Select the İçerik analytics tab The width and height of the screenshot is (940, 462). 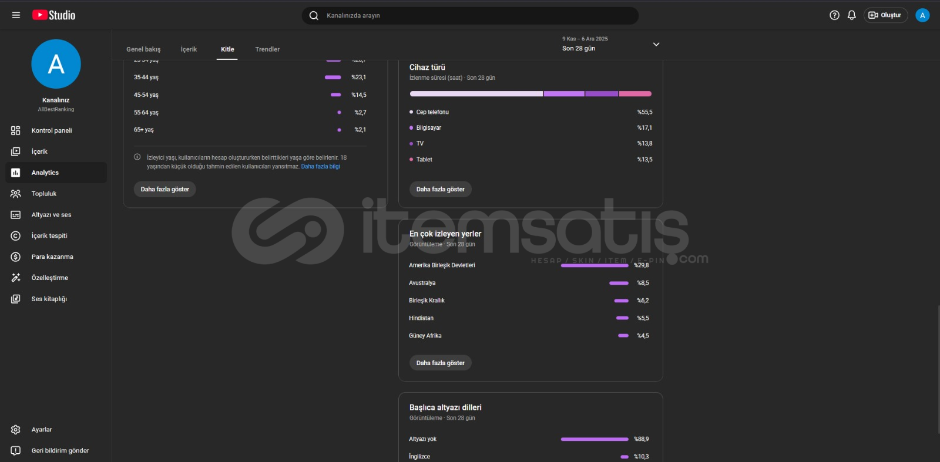pos(189,49)
